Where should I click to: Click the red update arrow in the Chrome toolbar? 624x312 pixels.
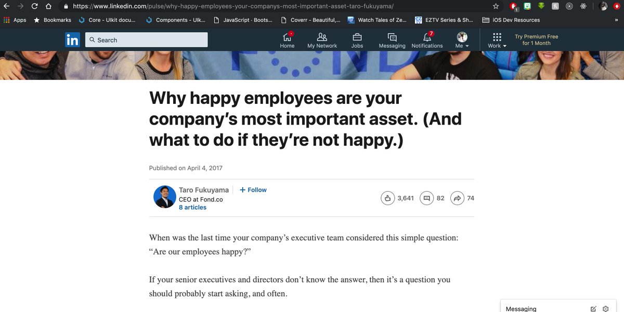(x=617, y=6)
